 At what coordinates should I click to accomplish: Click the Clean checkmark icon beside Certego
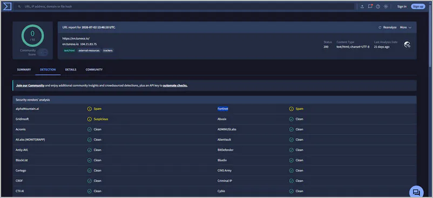(89, 171)
